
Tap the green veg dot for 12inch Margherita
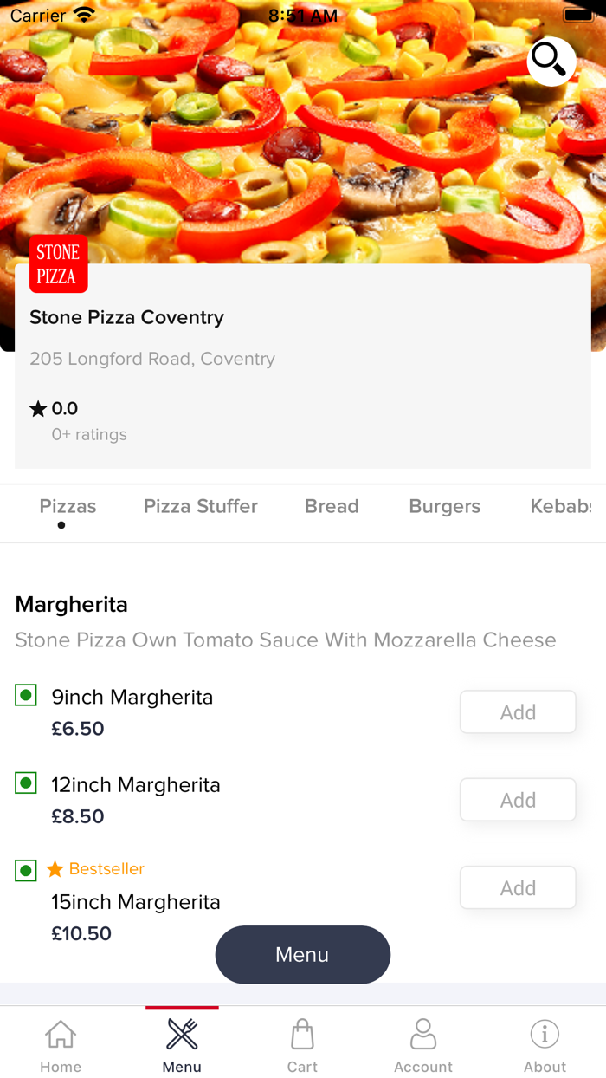[x=25, y=782]
